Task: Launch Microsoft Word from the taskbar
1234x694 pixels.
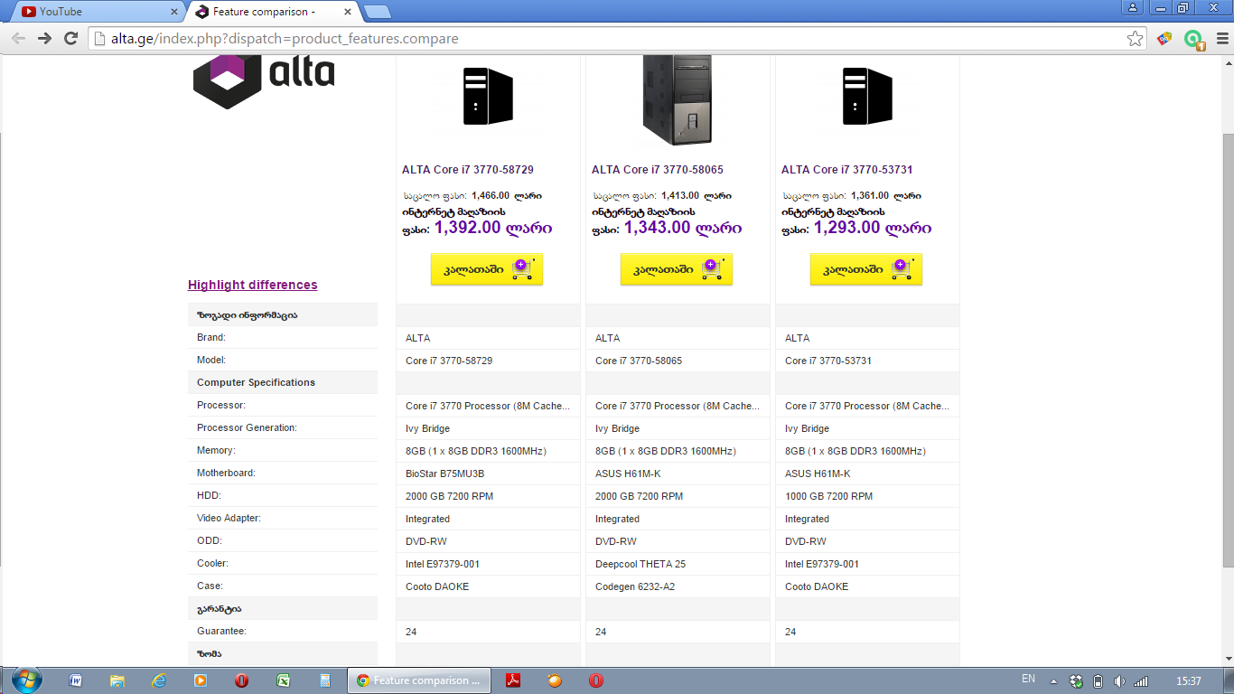Action: [76, 680]
